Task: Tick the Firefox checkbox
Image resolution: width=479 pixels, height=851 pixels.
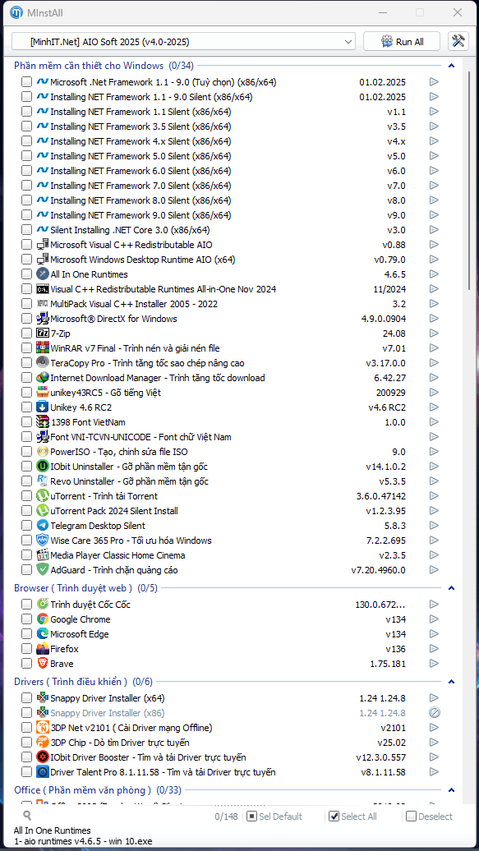Action: point(26,649)
